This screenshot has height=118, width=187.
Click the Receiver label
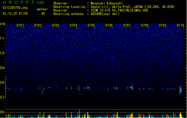coord(60,10)
